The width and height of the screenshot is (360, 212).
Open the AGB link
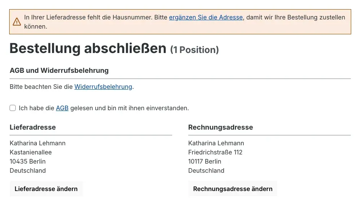(62, 108)
